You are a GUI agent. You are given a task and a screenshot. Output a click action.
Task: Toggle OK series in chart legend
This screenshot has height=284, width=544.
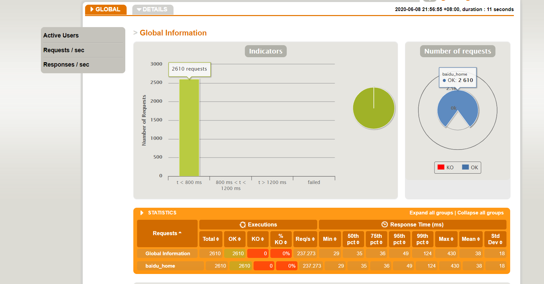pyautogui.click(x=470, y=168)
